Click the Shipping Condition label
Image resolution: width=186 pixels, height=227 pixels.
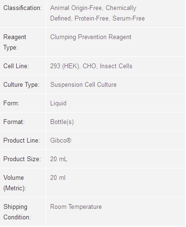tap(17, 212)
